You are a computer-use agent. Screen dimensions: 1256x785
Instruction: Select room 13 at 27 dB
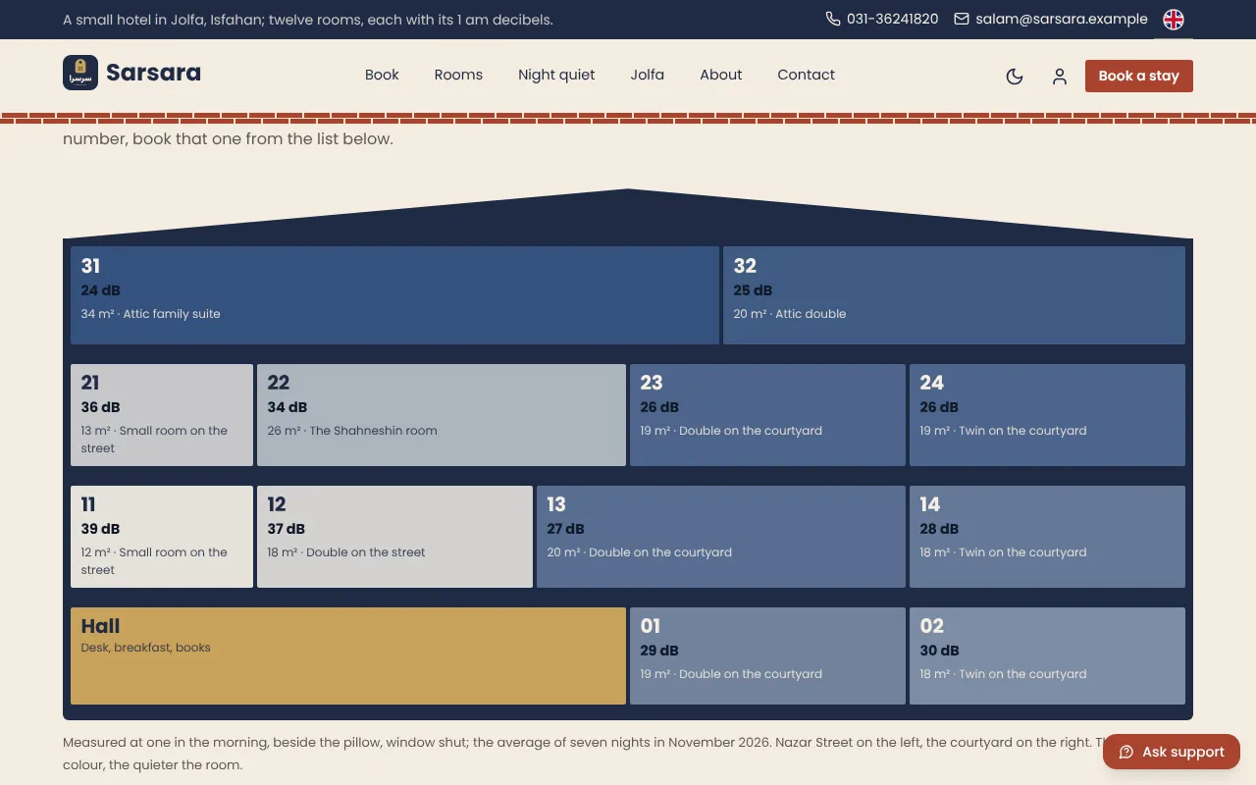(x=721, y=537)
